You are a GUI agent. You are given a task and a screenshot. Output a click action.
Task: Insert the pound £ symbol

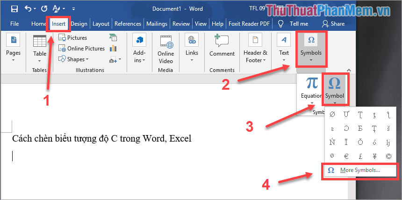coord(360,157)
